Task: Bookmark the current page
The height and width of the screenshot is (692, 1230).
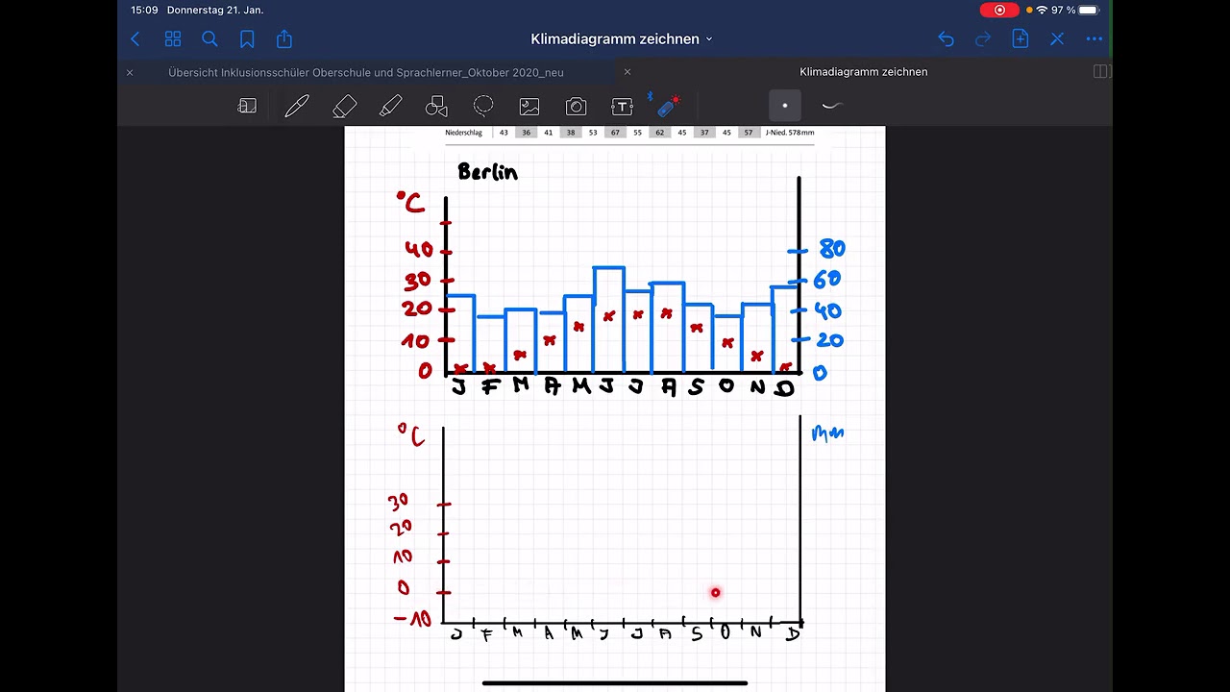Action: pyautogui.click(x=247, y=39)
